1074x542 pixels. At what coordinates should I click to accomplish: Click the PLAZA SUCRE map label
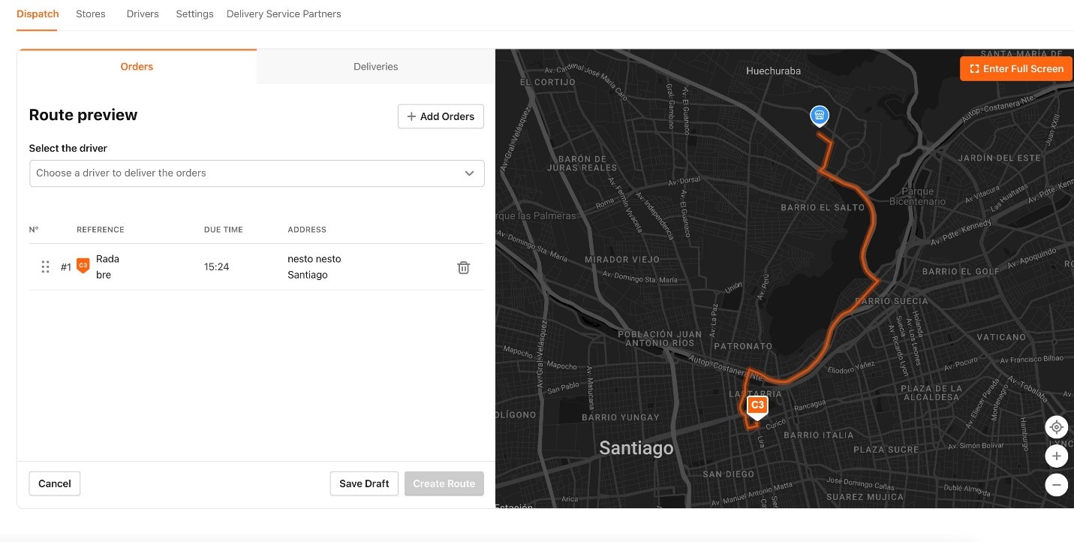coord(886,450)
